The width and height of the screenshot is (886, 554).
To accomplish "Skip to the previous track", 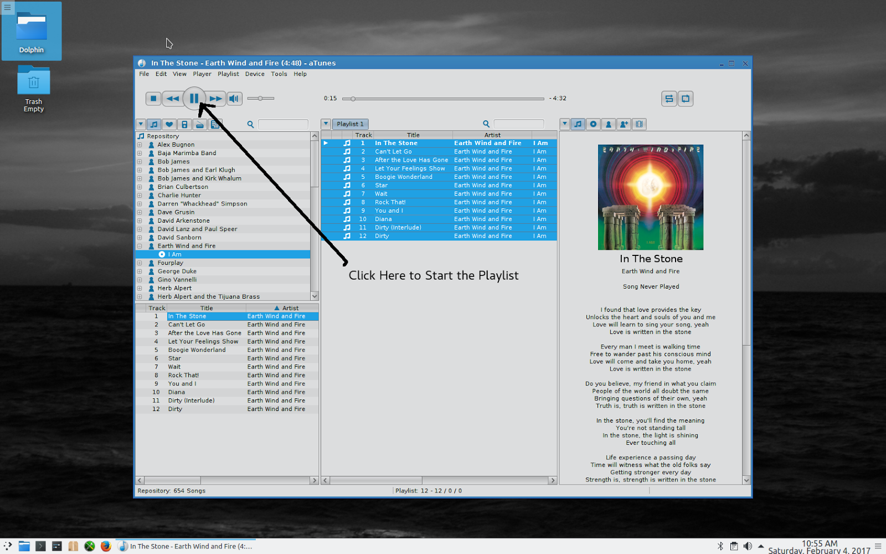I will click(173, 99).
